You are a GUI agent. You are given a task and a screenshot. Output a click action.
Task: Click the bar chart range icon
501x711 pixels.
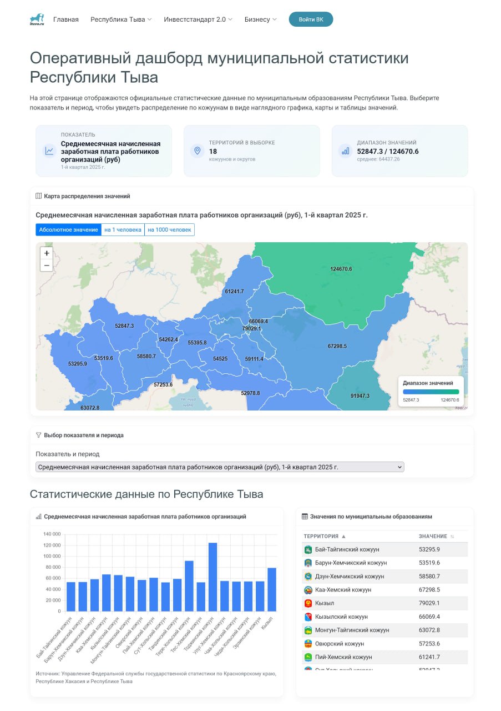click(x=345, y=151)
